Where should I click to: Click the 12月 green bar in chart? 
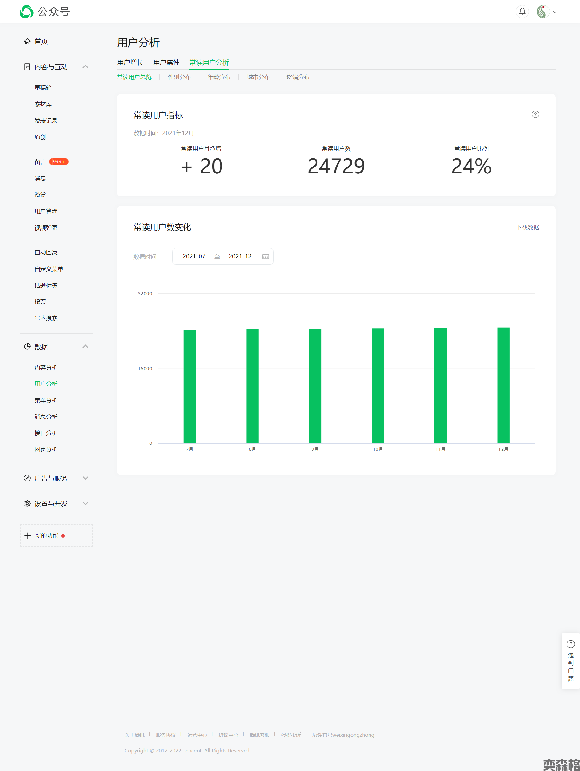503,385
